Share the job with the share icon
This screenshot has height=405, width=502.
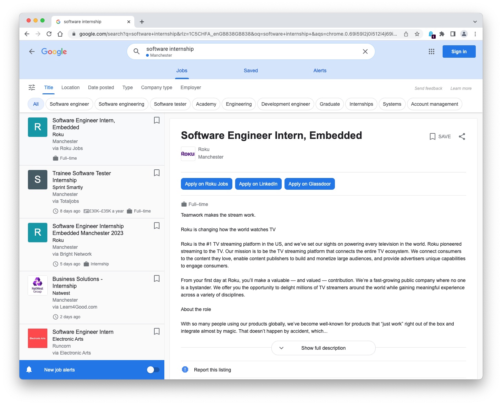(462, 136)
